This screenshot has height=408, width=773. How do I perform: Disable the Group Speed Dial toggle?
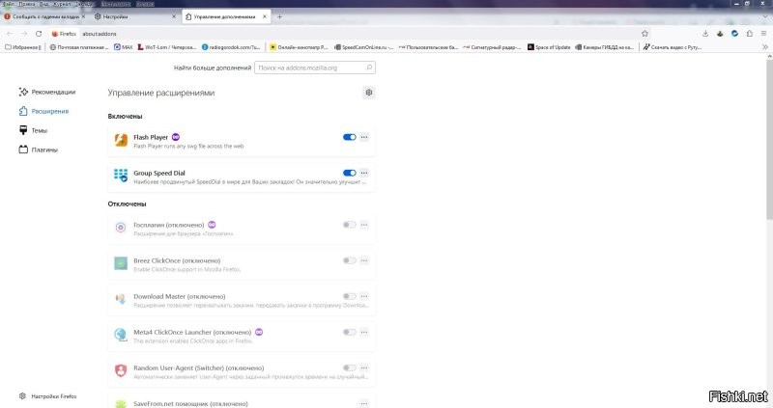(350, 173)
